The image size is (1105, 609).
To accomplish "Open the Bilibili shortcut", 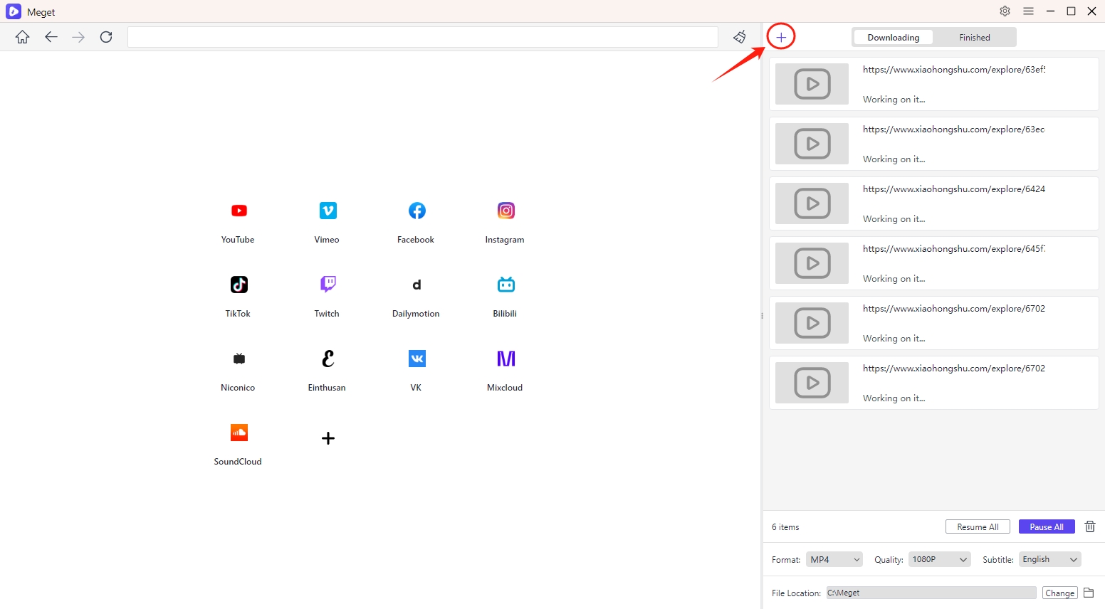I will pos(506,296).
